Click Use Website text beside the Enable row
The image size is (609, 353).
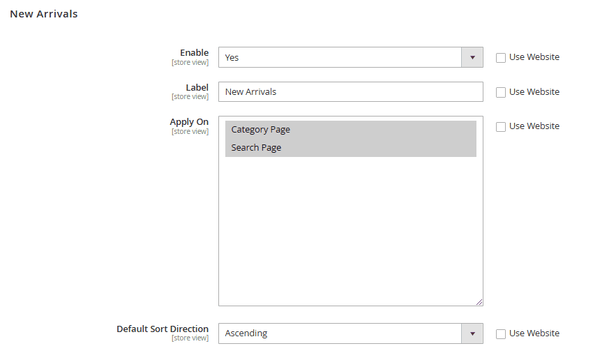click(534, 57)
